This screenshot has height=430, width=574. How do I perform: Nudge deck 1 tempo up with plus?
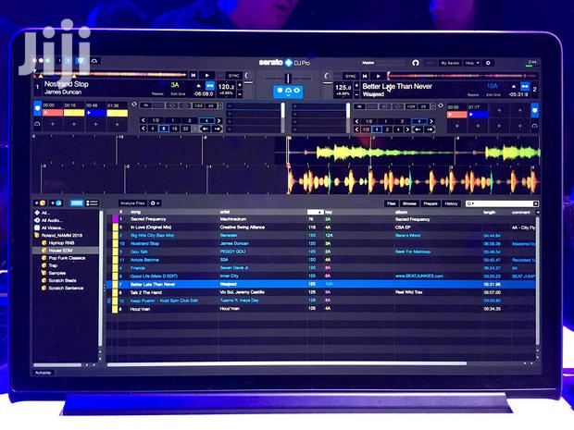(240, 85)
